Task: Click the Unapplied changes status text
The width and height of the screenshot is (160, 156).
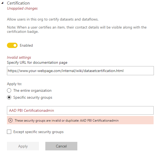Action: 22,9
